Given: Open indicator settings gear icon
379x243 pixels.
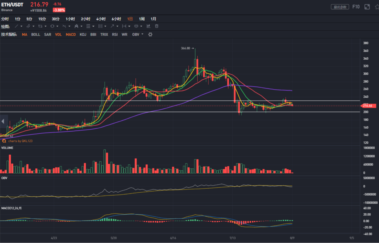Looking at the screenshot, I should 150,34.
